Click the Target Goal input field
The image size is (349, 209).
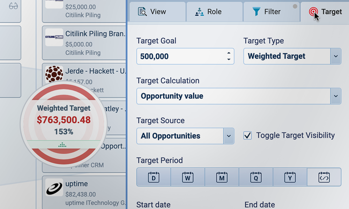pos(180,56)
